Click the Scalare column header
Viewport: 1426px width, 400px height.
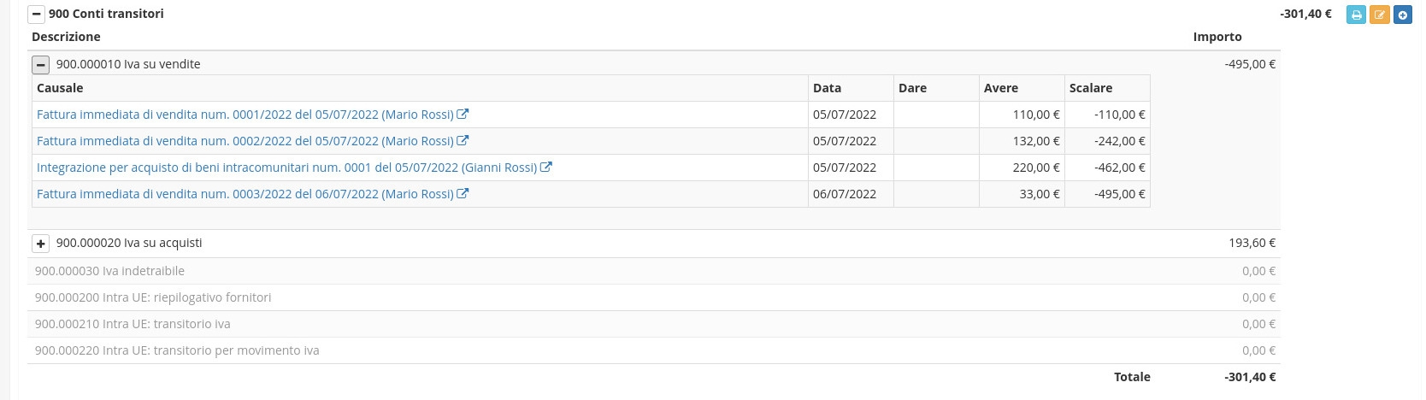tap(1091, 88)
